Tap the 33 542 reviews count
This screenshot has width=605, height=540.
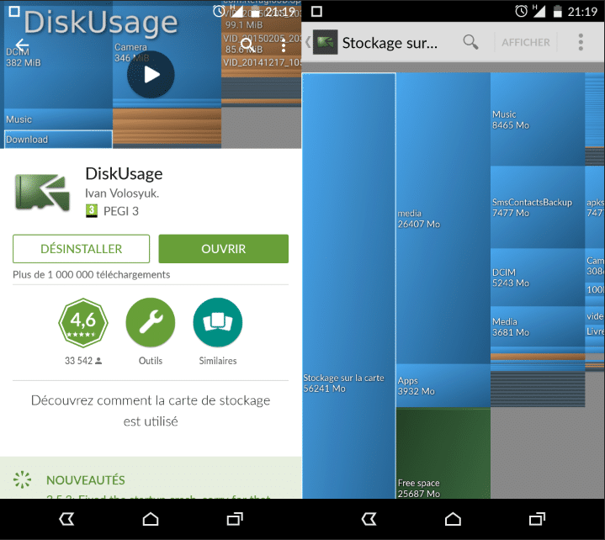click(83, 361)
